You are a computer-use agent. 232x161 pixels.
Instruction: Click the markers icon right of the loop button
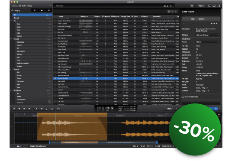click(x=58, y=109)
